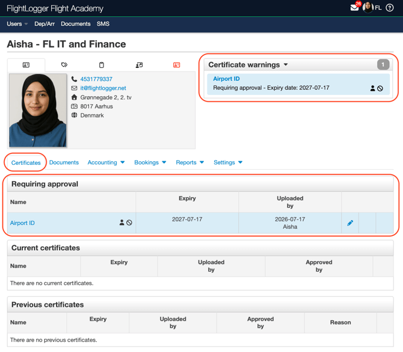
Task: Open the tags icon tab
Action: point(64,64)
